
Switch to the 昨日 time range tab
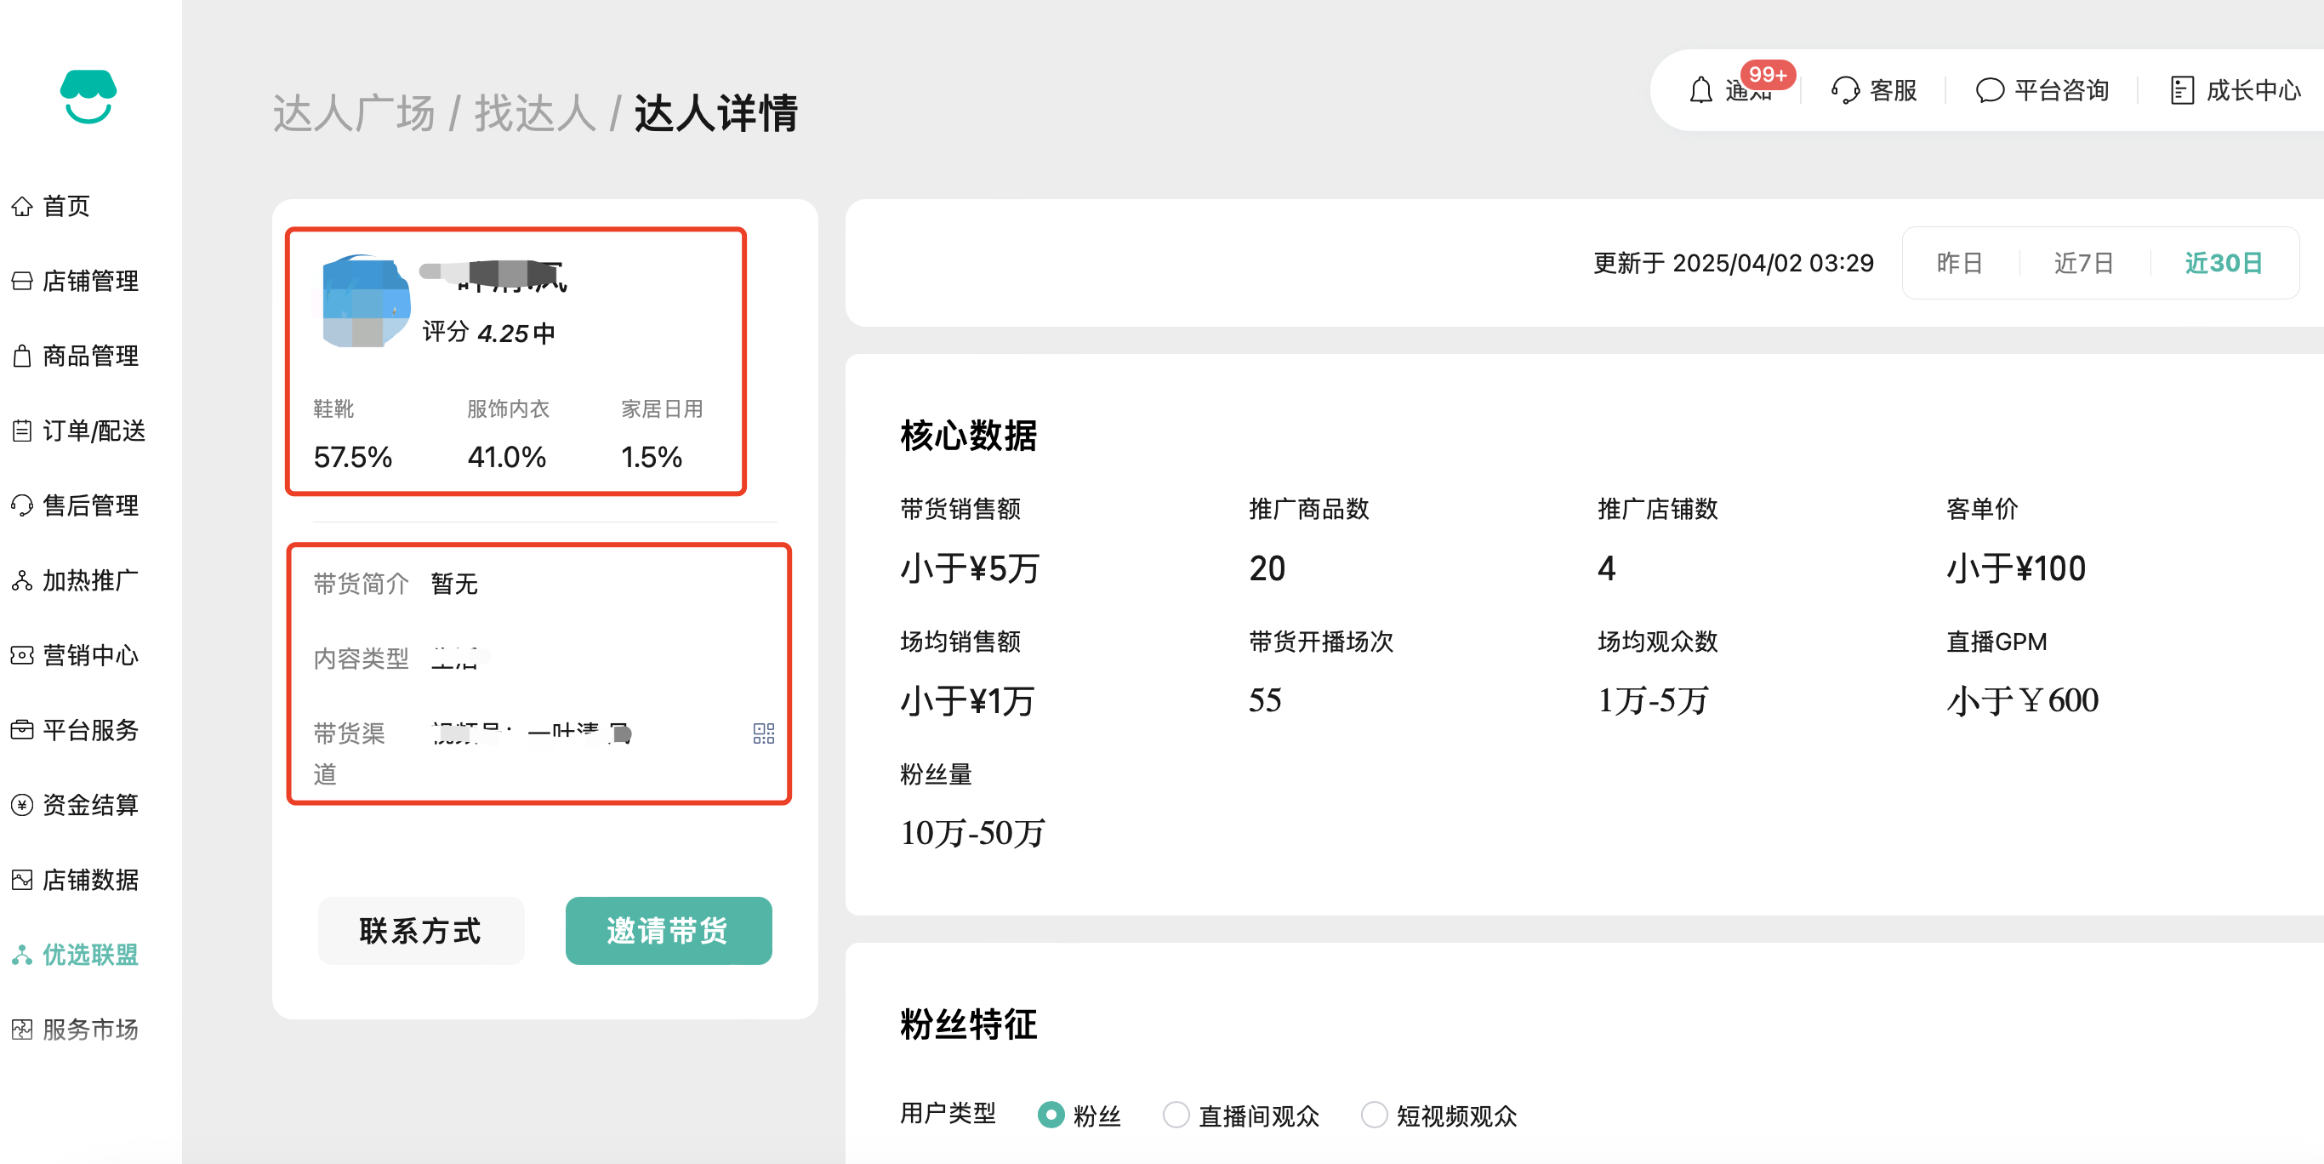[1958, 263]
